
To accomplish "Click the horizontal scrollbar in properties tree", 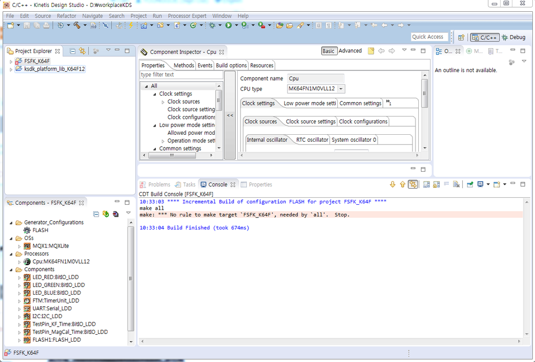I will [172, 155].
